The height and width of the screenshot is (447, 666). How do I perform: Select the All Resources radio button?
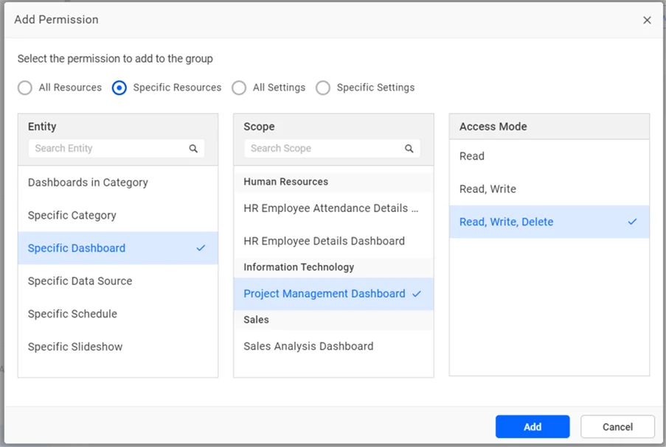tap(24, 88)
